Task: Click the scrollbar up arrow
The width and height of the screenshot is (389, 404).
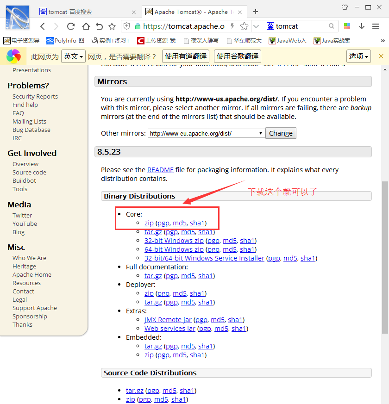Action: click(385, 69)
